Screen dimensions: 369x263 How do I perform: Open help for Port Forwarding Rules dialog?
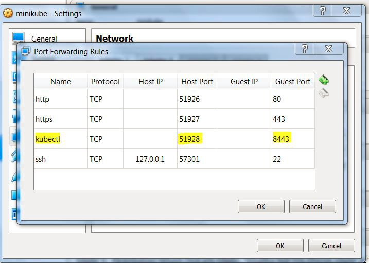(x=304, y=49)
